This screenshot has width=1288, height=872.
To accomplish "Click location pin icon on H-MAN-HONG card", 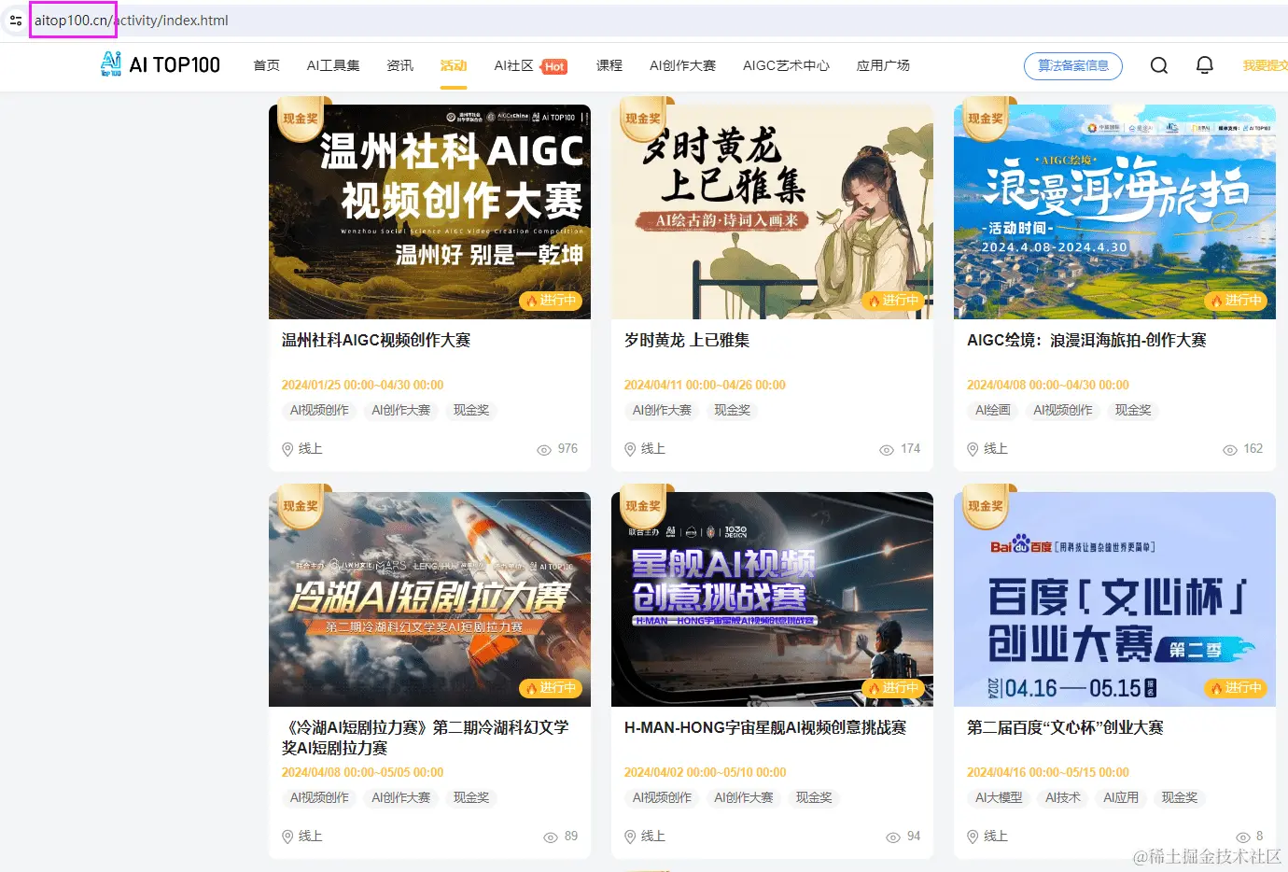I will point(630,837).
